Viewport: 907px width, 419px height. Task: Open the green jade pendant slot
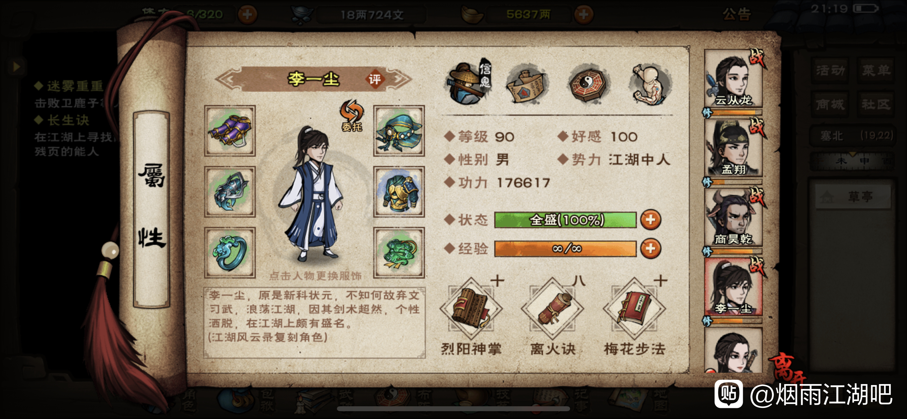[x=399, y=253]
